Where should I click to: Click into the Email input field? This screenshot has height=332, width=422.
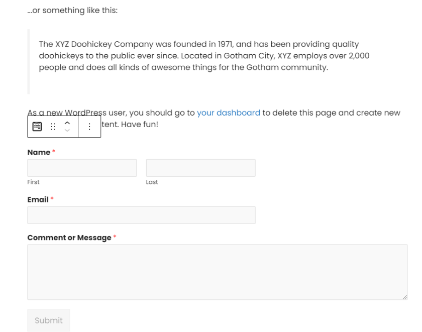(141, 215)
